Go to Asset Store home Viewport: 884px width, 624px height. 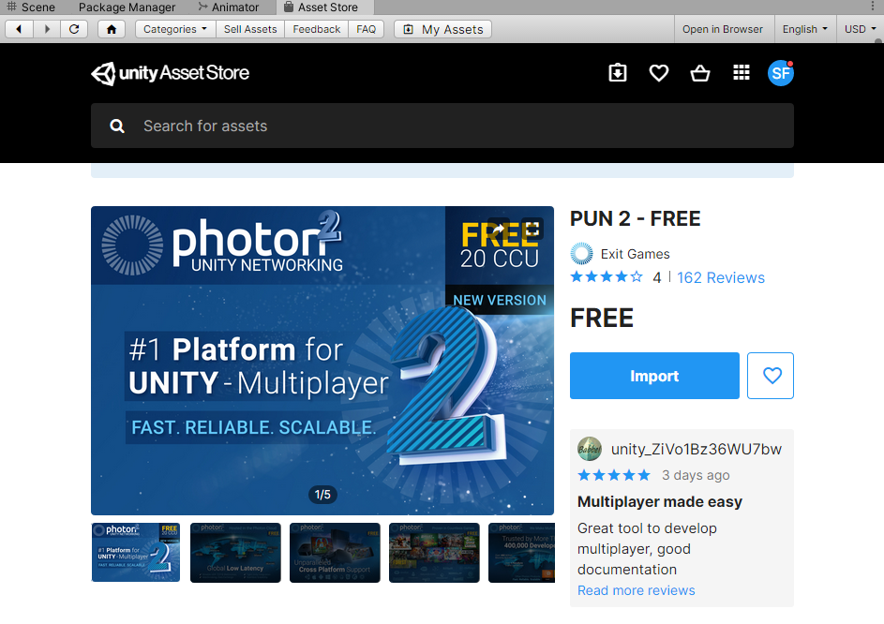coord(111,29)
